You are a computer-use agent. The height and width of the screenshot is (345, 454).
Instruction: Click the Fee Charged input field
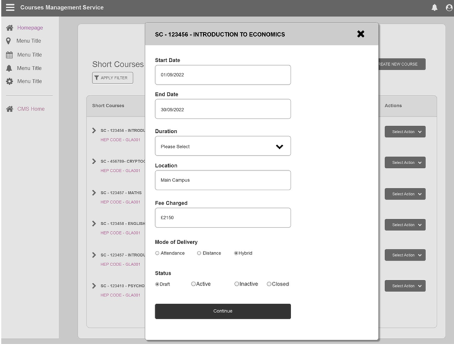tap(223, 218)
